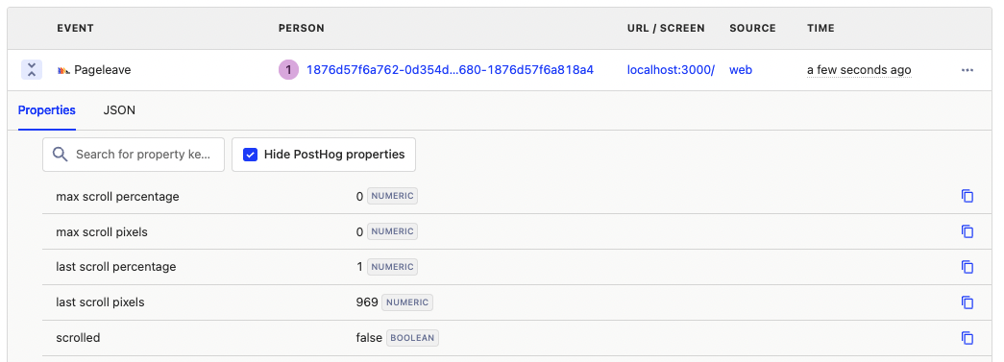Click the magnifier icon in property search
Screen dimensions: 1004x362
61,155
